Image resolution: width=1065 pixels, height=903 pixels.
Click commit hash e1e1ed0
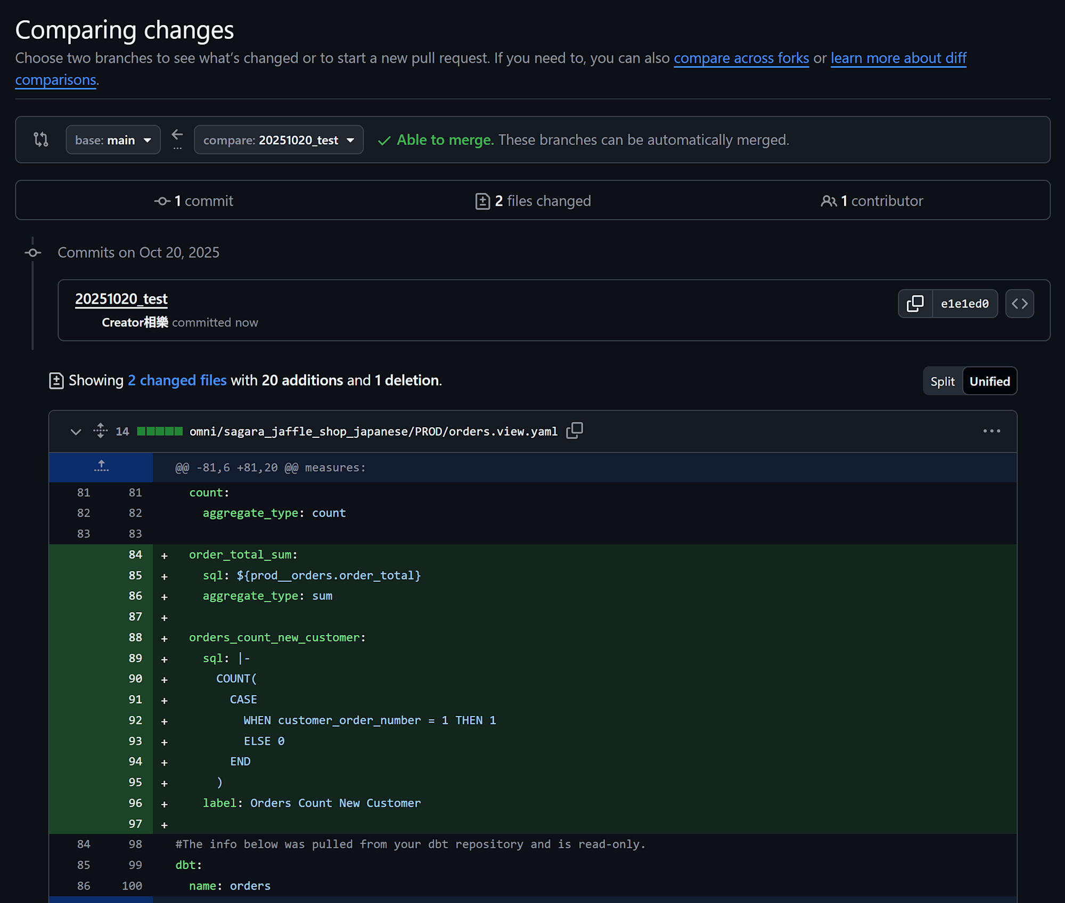click(x=964, y=304)
